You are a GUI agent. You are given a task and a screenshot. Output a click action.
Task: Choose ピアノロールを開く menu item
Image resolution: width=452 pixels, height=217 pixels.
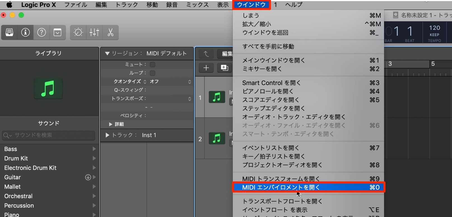[308, 91]
